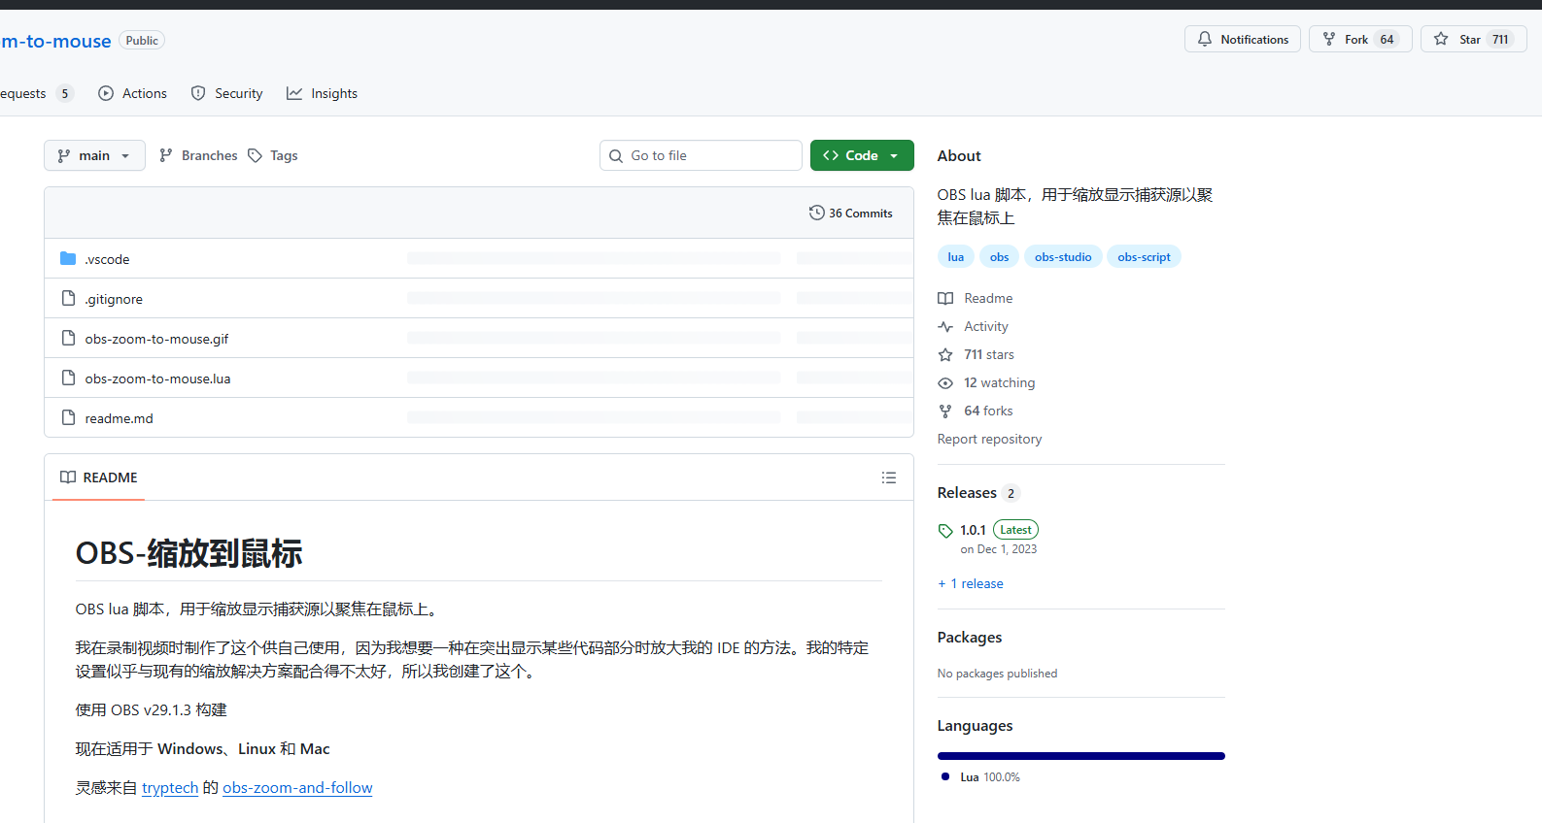Click the Public visibility badge
The height and width of the screenshot is (823, 1542).
[142, 40]
